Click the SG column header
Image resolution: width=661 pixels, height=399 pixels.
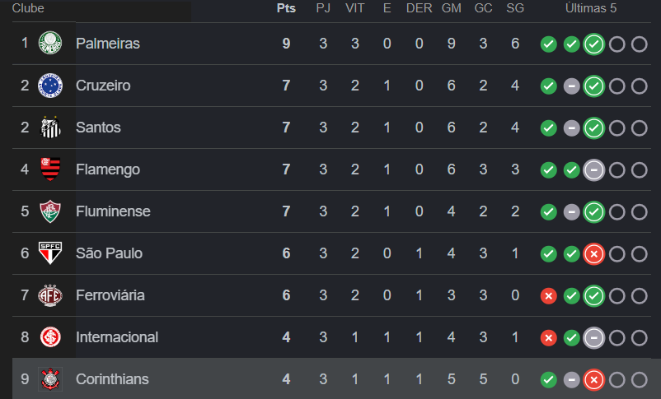515,8
